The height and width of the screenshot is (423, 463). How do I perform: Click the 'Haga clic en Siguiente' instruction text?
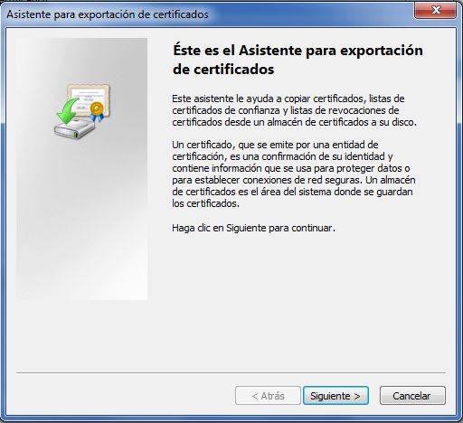(x=253, y=228)
